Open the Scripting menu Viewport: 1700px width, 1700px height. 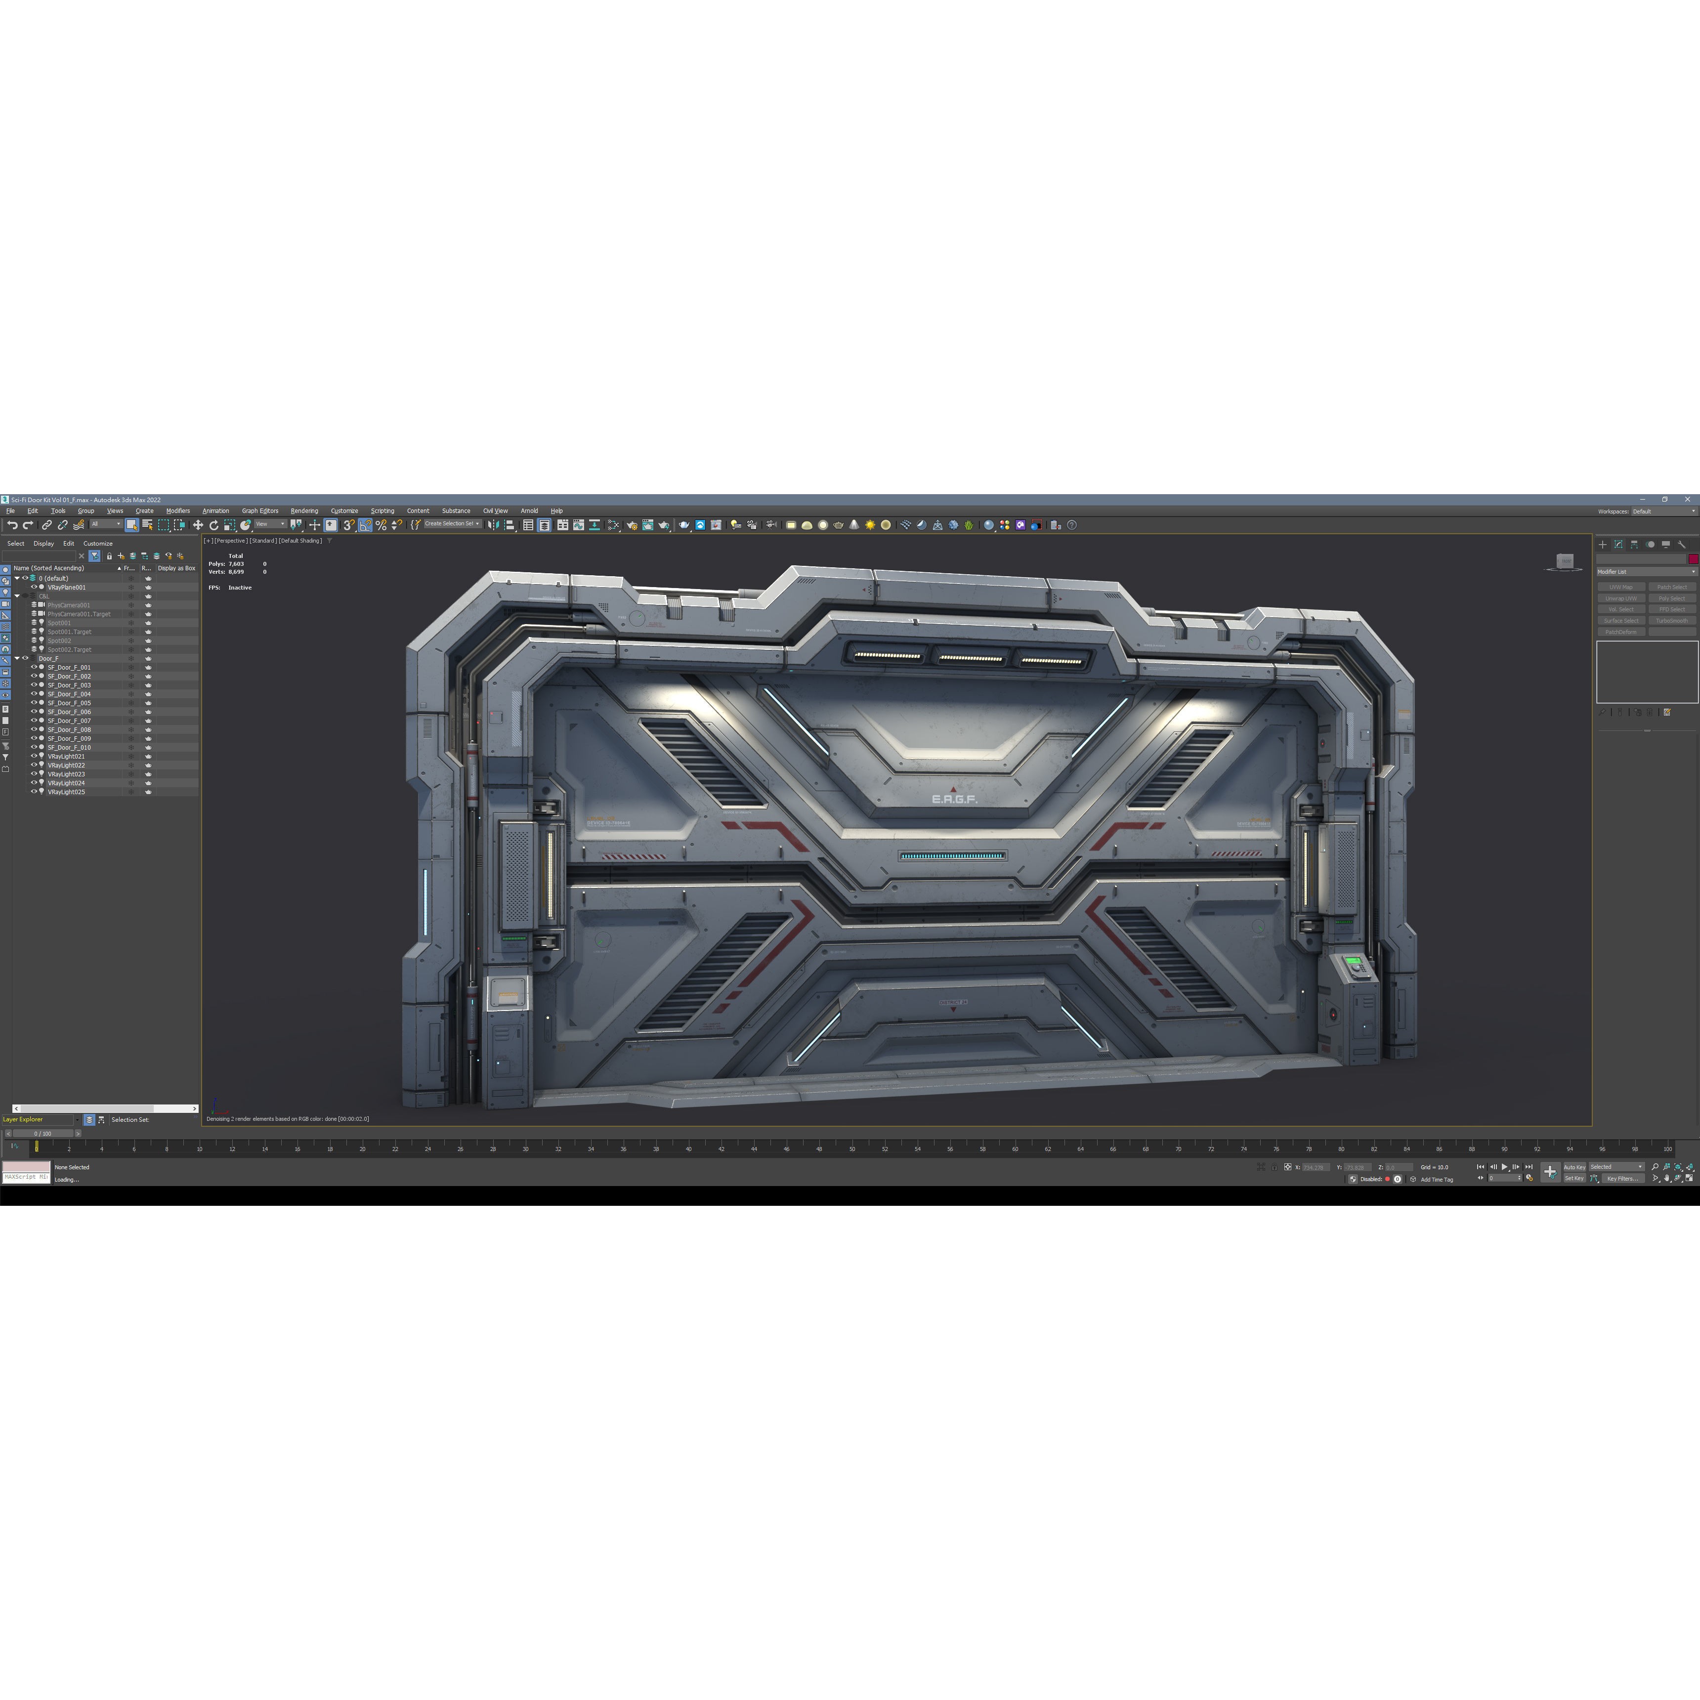pos(383,511)
